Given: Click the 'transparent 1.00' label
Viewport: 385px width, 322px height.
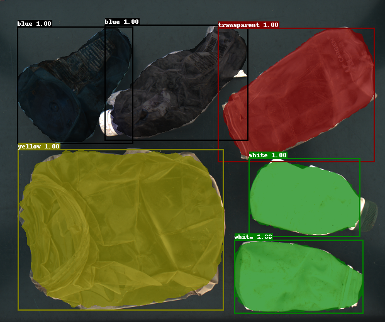Looking at the screenshot, I should coord(248,25).
